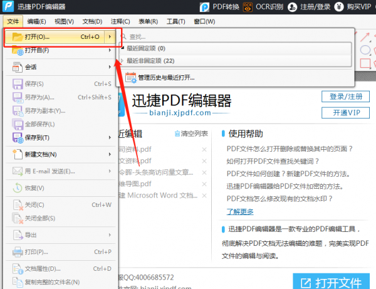Launch OCR识别 from the title bar
Screen dimensions: 376x289
pos(263,7)
